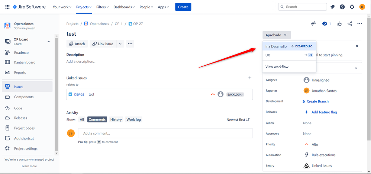Show All activity tab

coord(82,119)
